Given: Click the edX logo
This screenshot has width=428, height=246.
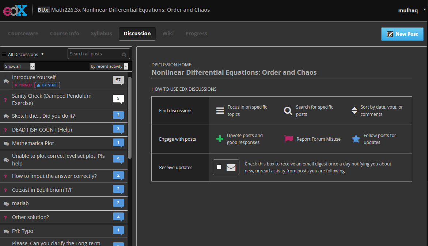Looking at the screenshot, I should 15,10.
